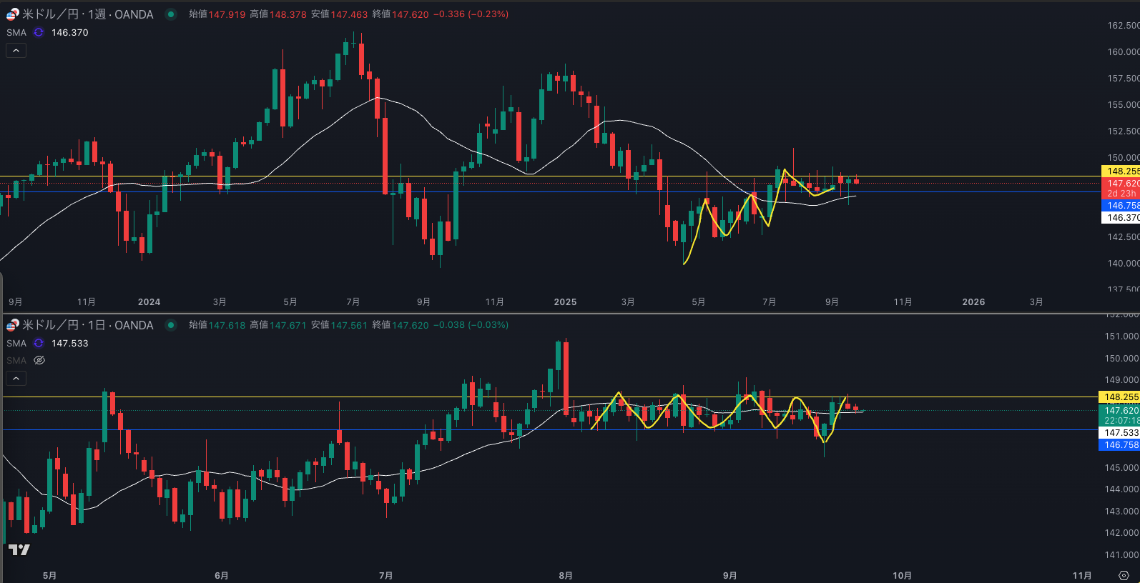Image resolution: width=1140 pixels, height=583 pixels.
Task: Show the hidden SMA indicator via eye icon
Action: [x=39, y=361]
